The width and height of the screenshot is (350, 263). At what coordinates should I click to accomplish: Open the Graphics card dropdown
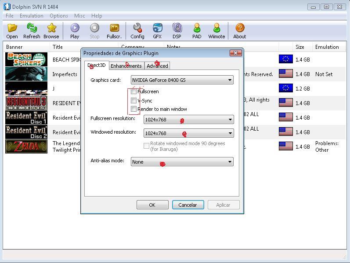[x=182, y=80]
